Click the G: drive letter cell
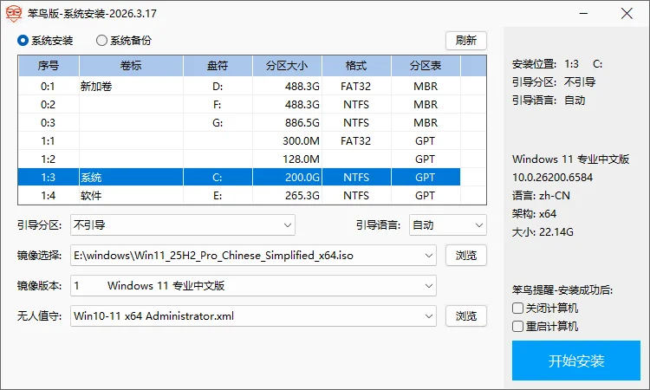This screenshot has width=650, height=390. pos(218,123)
